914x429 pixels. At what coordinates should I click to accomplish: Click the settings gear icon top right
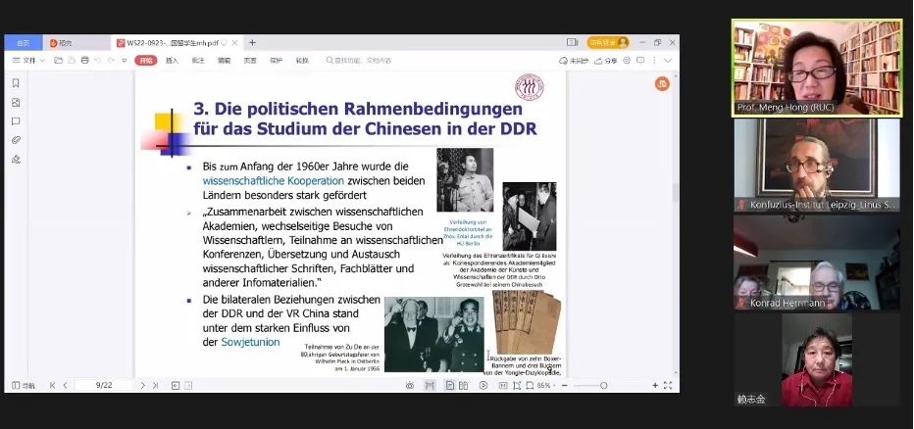[627, 60]
